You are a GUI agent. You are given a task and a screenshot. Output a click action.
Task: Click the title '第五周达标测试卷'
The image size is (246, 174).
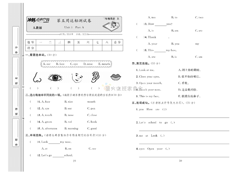tap(74, 21)
